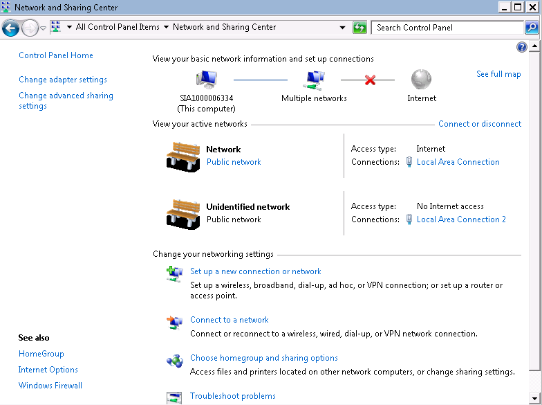Open the address bar history dropdown

click(x=342, y=28)
